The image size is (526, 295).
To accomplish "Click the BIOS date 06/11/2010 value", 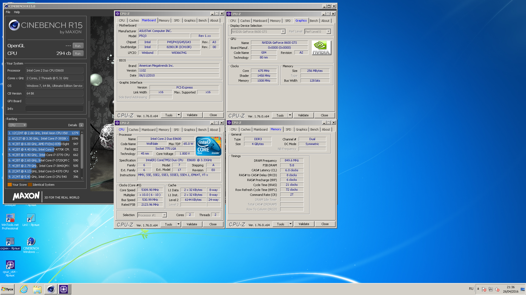I will (x=179, y=75).
